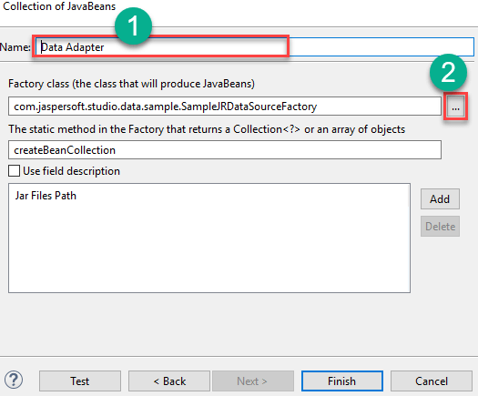This screenshot has height=396, width=478.
Task: Click the Delete jar path button
Action: tap(440, 226)
